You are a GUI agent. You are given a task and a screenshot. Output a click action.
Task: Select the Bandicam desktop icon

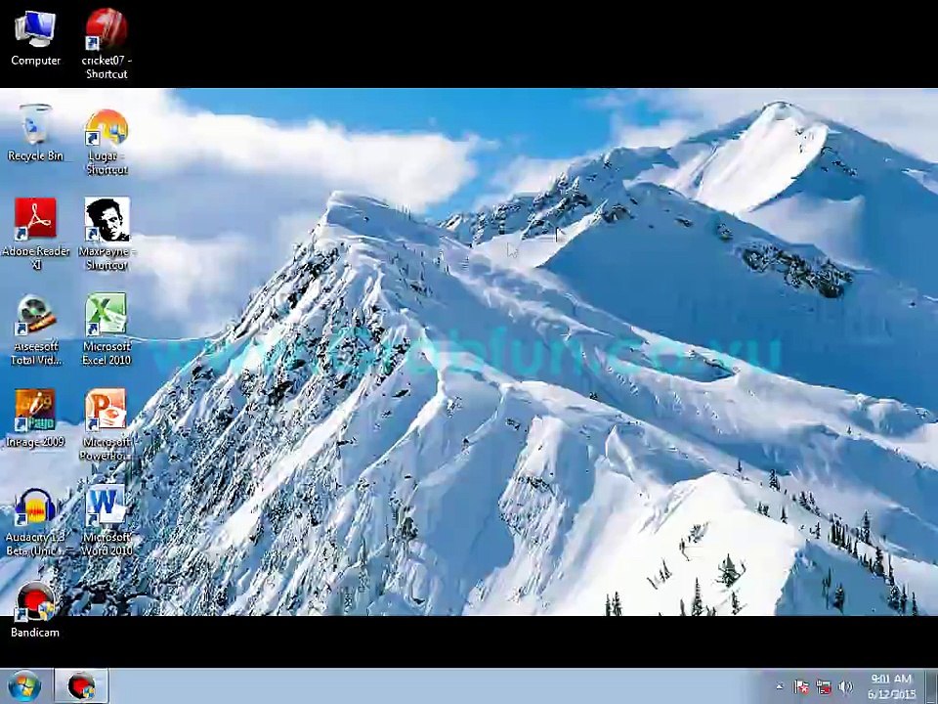(x=35, y=609)
